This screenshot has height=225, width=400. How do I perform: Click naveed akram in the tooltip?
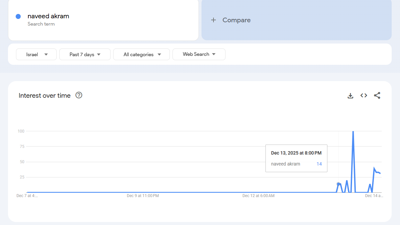285,164
